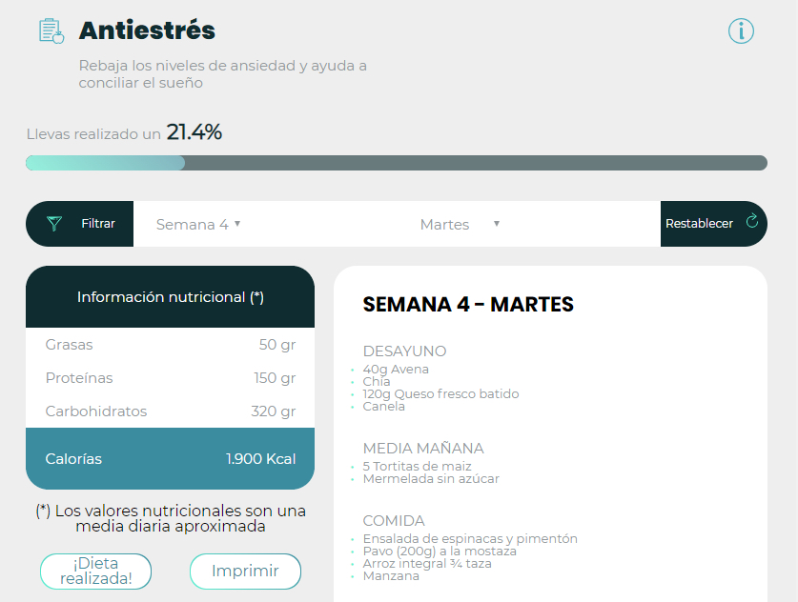Click the Rebaja los niveles de ansiedad description
Viewport: 798px width, 602px height.
coord(222,74)
